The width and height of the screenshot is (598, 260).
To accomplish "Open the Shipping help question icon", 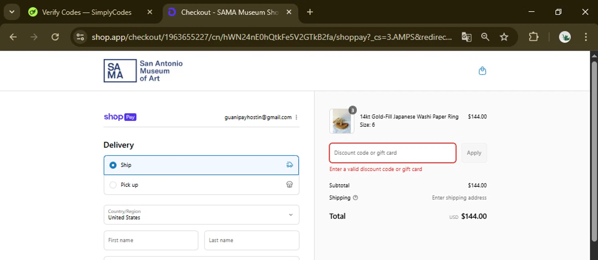I will [355, 198].
